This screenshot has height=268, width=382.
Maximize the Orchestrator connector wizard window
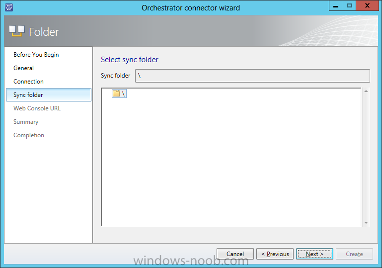349,5
